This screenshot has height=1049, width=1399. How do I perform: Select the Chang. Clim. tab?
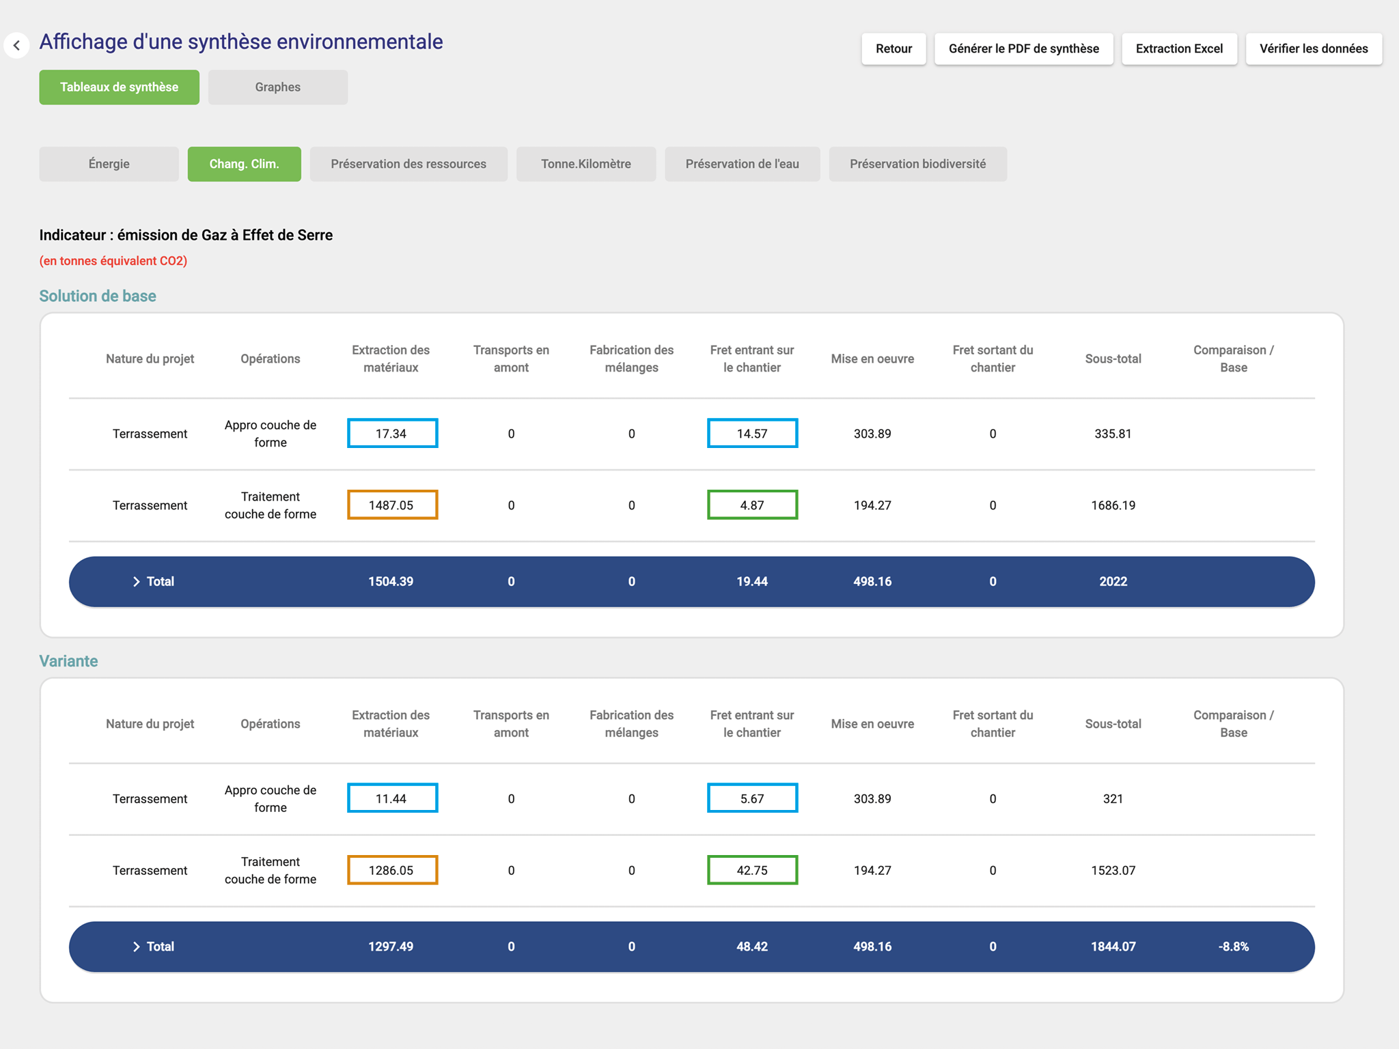tap(244, 164)
